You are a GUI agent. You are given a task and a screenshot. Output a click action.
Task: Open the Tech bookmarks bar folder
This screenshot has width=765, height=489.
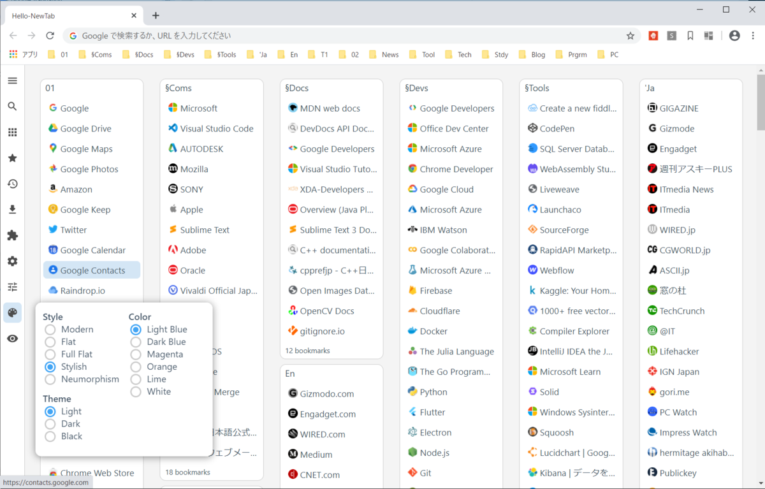click(458, 55)
